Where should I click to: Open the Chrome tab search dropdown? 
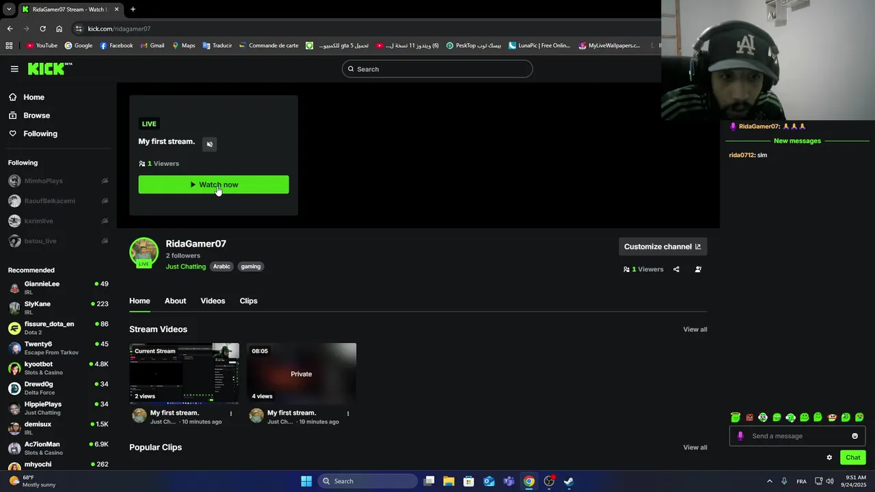tap(9, 9)
